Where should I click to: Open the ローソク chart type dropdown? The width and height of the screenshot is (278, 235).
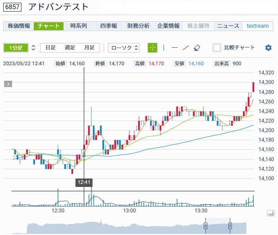click(124, 48)
